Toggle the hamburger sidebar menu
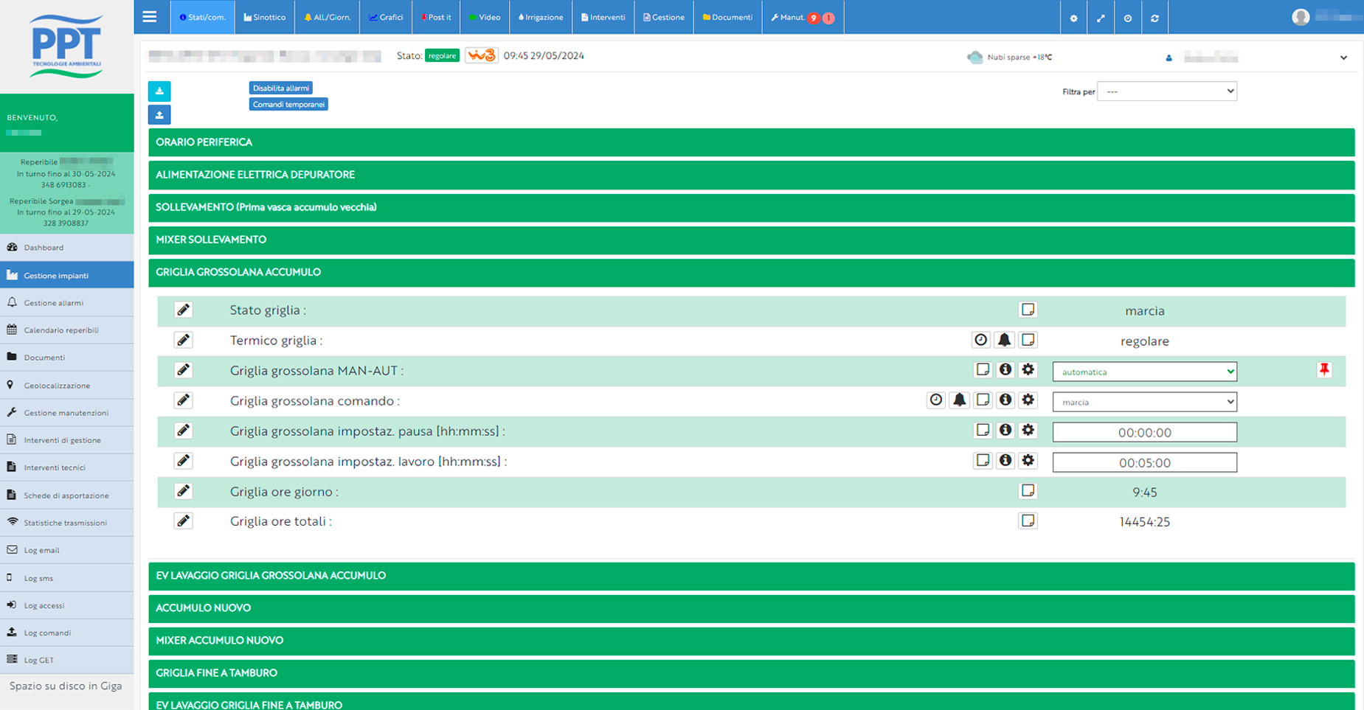 [150, 16]
